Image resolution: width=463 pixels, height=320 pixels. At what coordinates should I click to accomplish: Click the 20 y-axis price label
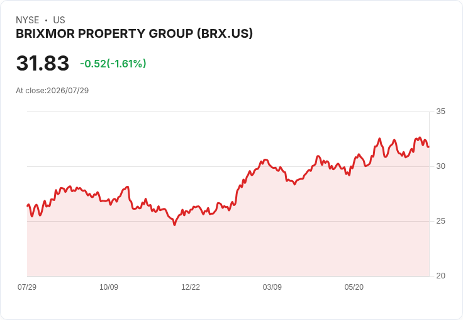(x=440, y=276)
